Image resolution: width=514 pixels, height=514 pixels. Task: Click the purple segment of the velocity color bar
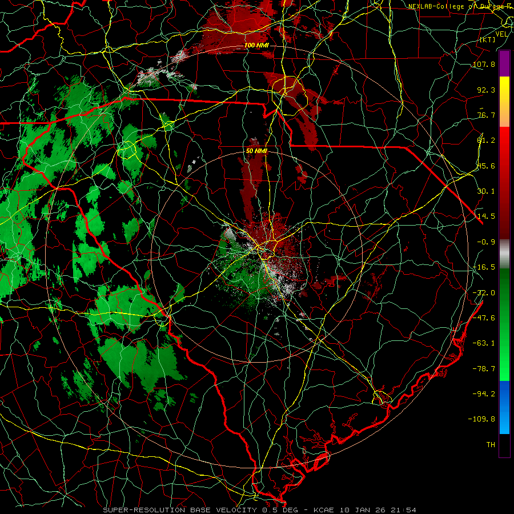[x=504, y=63]
